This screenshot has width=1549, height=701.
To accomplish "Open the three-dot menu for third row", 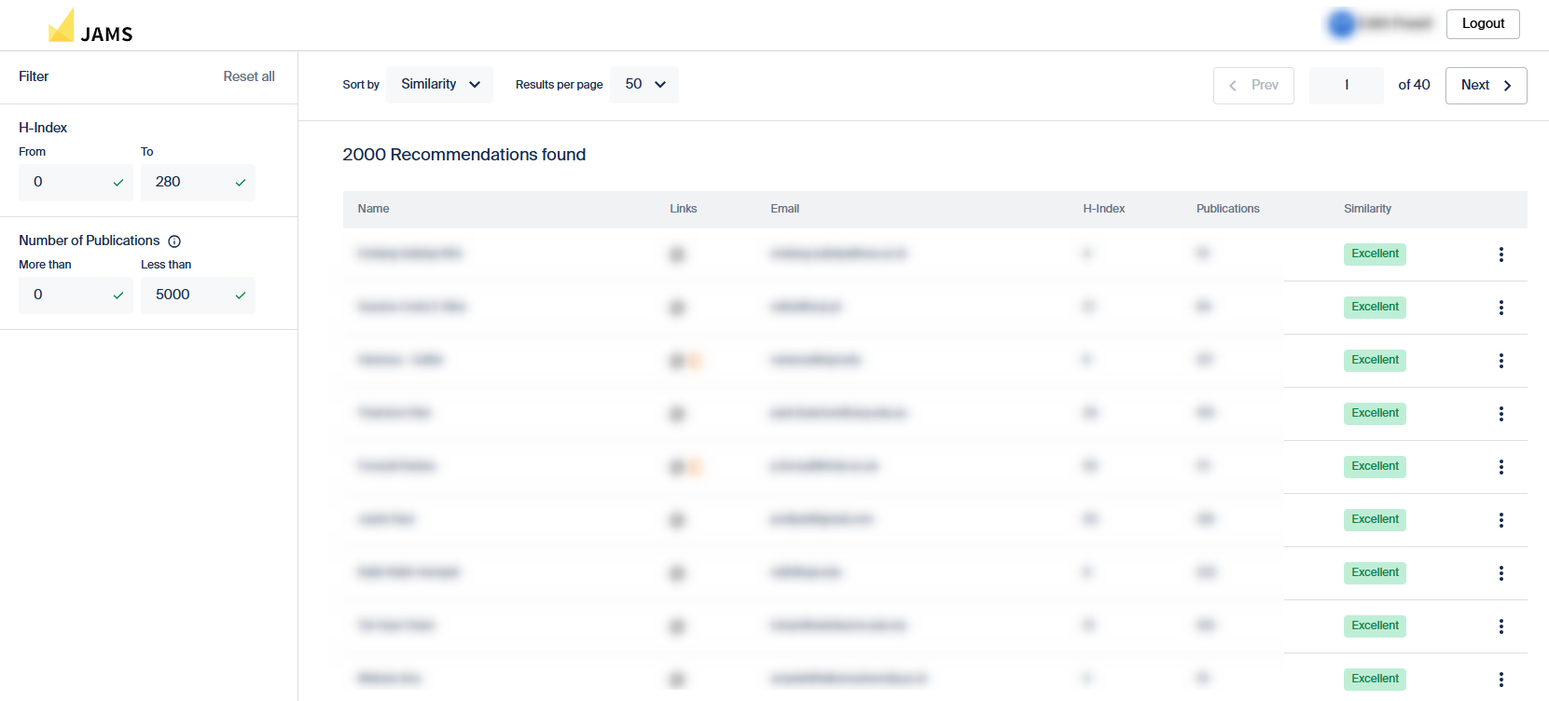I will pyautogui.click(x=1501, y=361).
